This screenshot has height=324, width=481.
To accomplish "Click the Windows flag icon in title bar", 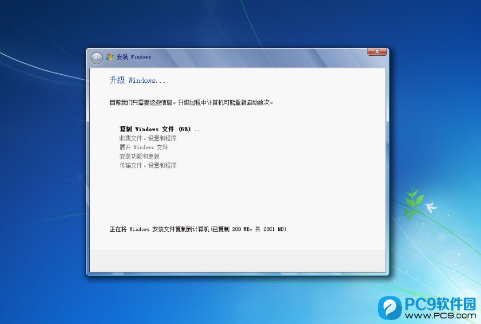I will 110,57.
